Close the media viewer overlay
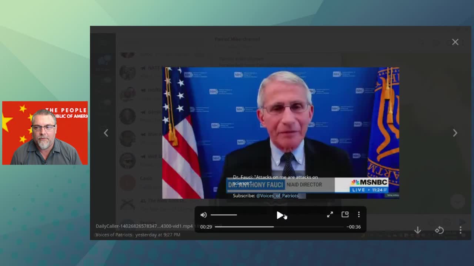 [x=455, y=42]
